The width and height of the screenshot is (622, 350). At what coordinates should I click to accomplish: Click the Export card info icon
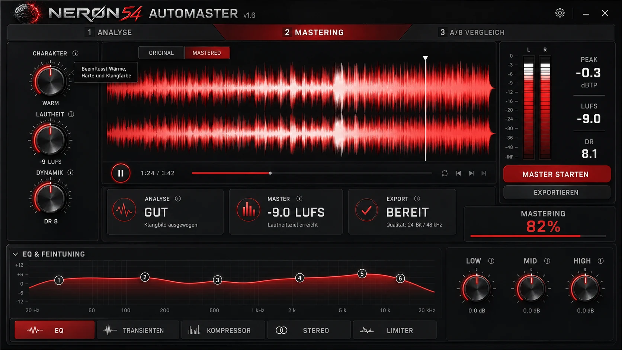417,199
